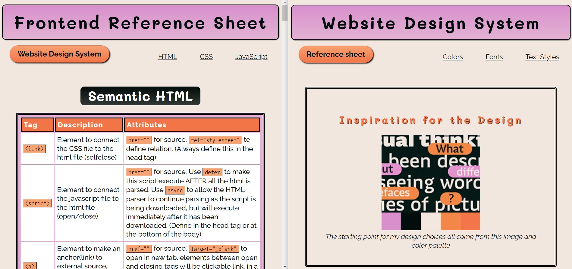Click the Attributes column header
This screenshot has height=269, width=572.
192,125
